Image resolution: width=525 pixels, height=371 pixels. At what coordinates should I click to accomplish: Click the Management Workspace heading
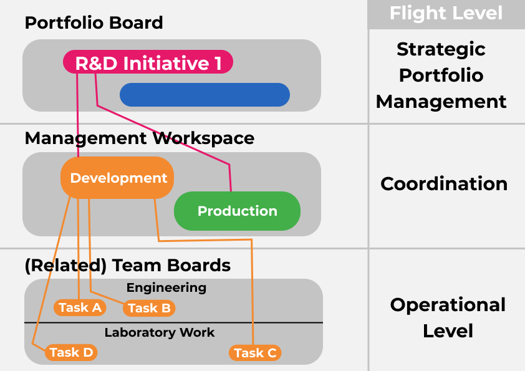(139, 138)
